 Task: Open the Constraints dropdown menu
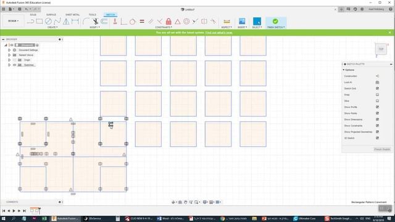(164, 27)
